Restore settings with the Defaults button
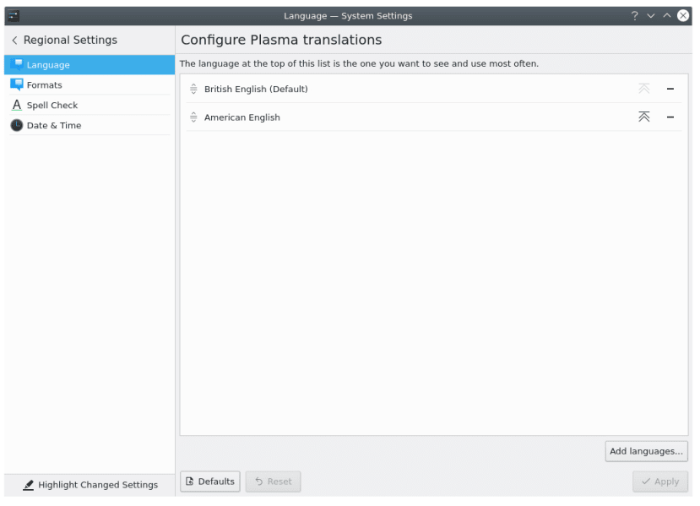The width and height of the screenshot is (700, 506). pos(209,482)
